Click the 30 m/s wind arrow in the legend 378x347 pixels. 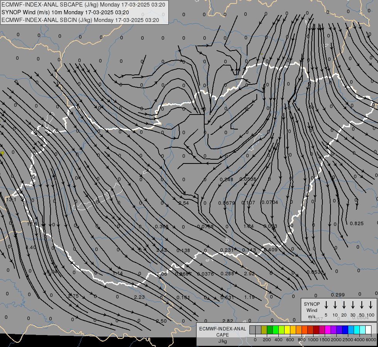pos(353,305)
